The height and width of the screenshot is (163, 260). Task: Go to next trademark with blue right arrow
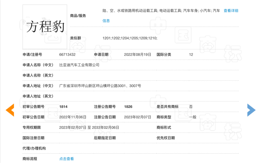coord(251,110)
